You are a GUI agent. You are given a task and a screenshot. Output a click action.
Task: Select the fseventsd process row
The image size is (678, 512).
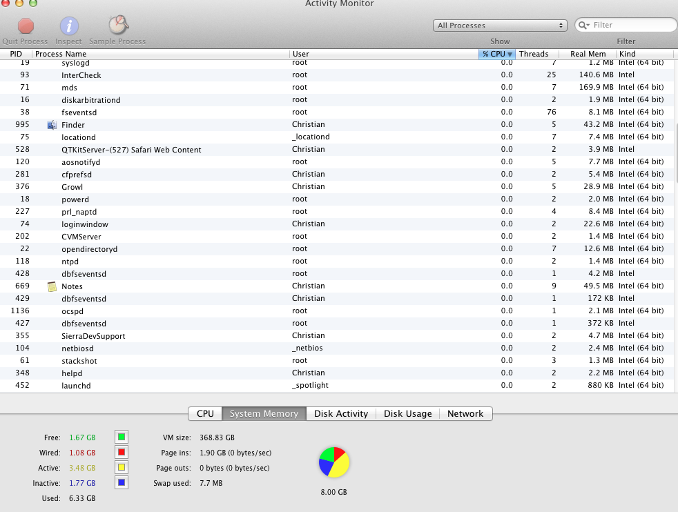point(337,112)
